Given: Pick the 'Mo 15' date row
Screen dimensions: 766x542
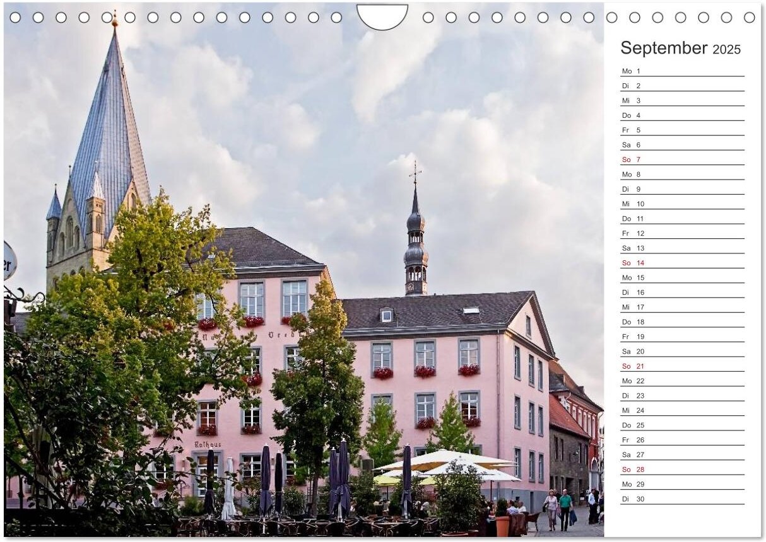Looking at the screenshot, I should [x=682, y=277].
